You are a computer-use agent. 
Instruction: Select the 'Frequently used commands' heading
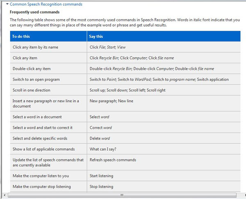coord(35,12)
